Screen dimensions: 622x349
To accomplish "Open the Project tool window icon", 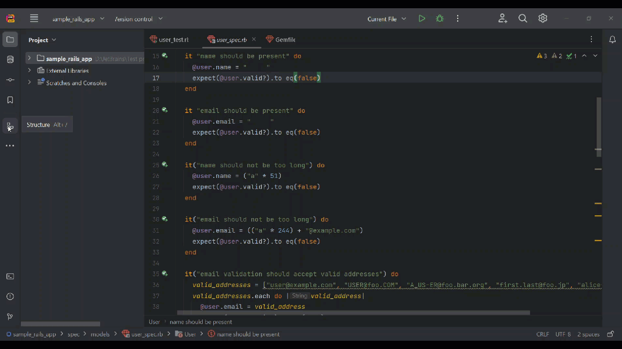I will click(10, 39).
